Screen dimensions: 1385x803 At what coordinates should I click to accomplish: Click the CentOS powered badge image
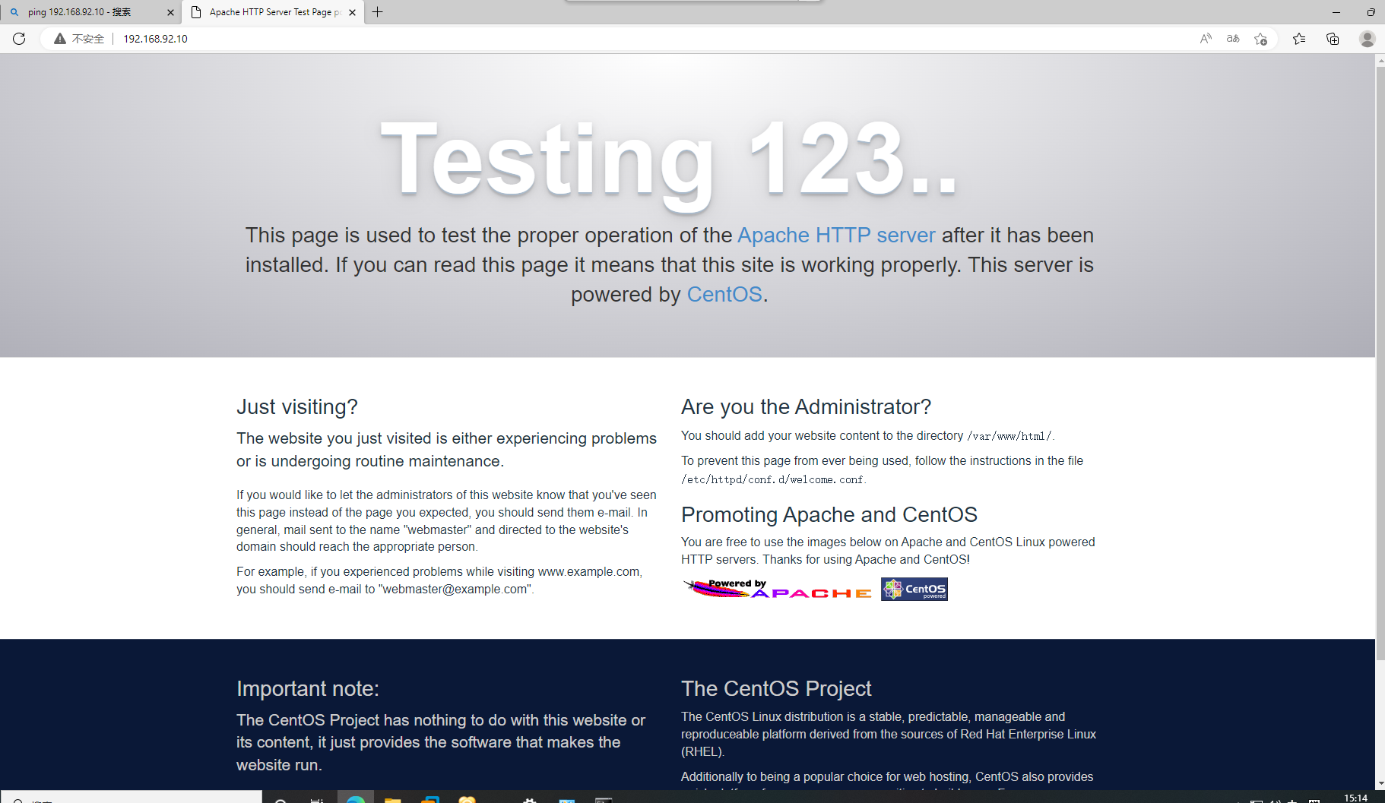914,589
